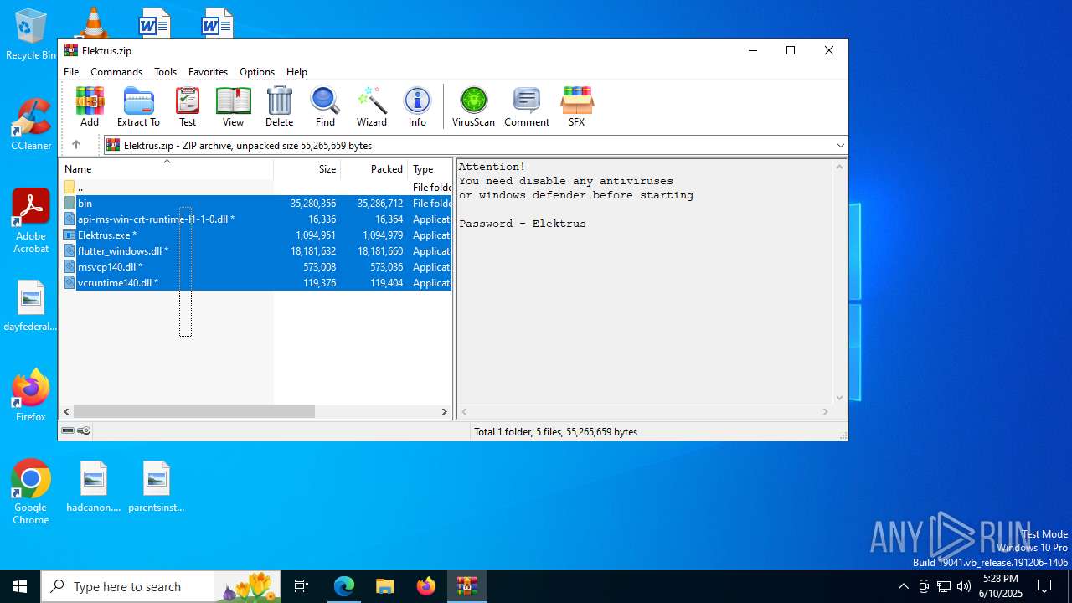Select flutter_windows.dll file

[x=256, y=250]
